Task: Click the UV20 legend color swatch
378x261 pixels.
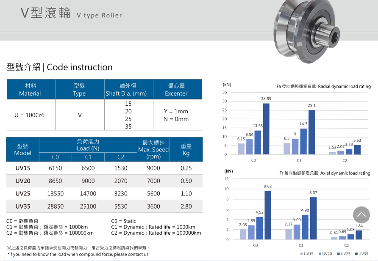Action: [x=320, y=254]
